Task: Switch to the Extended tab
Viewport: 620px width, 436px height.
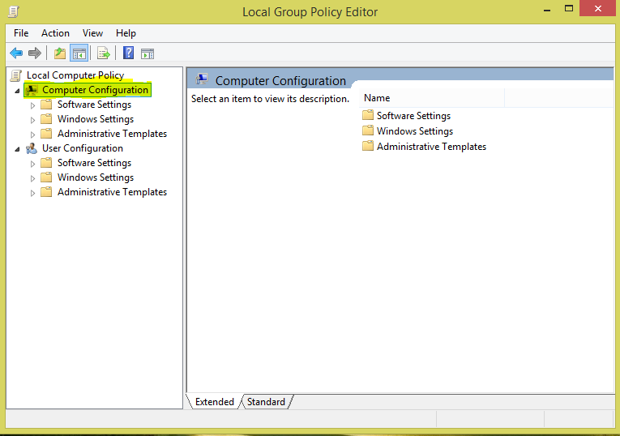Action: [214, 402]
